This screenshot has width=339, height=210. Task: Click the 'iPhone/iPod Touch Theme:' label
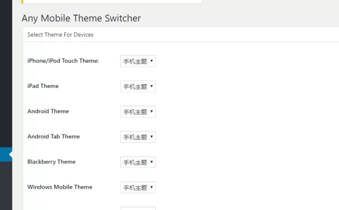coord(63,61)
